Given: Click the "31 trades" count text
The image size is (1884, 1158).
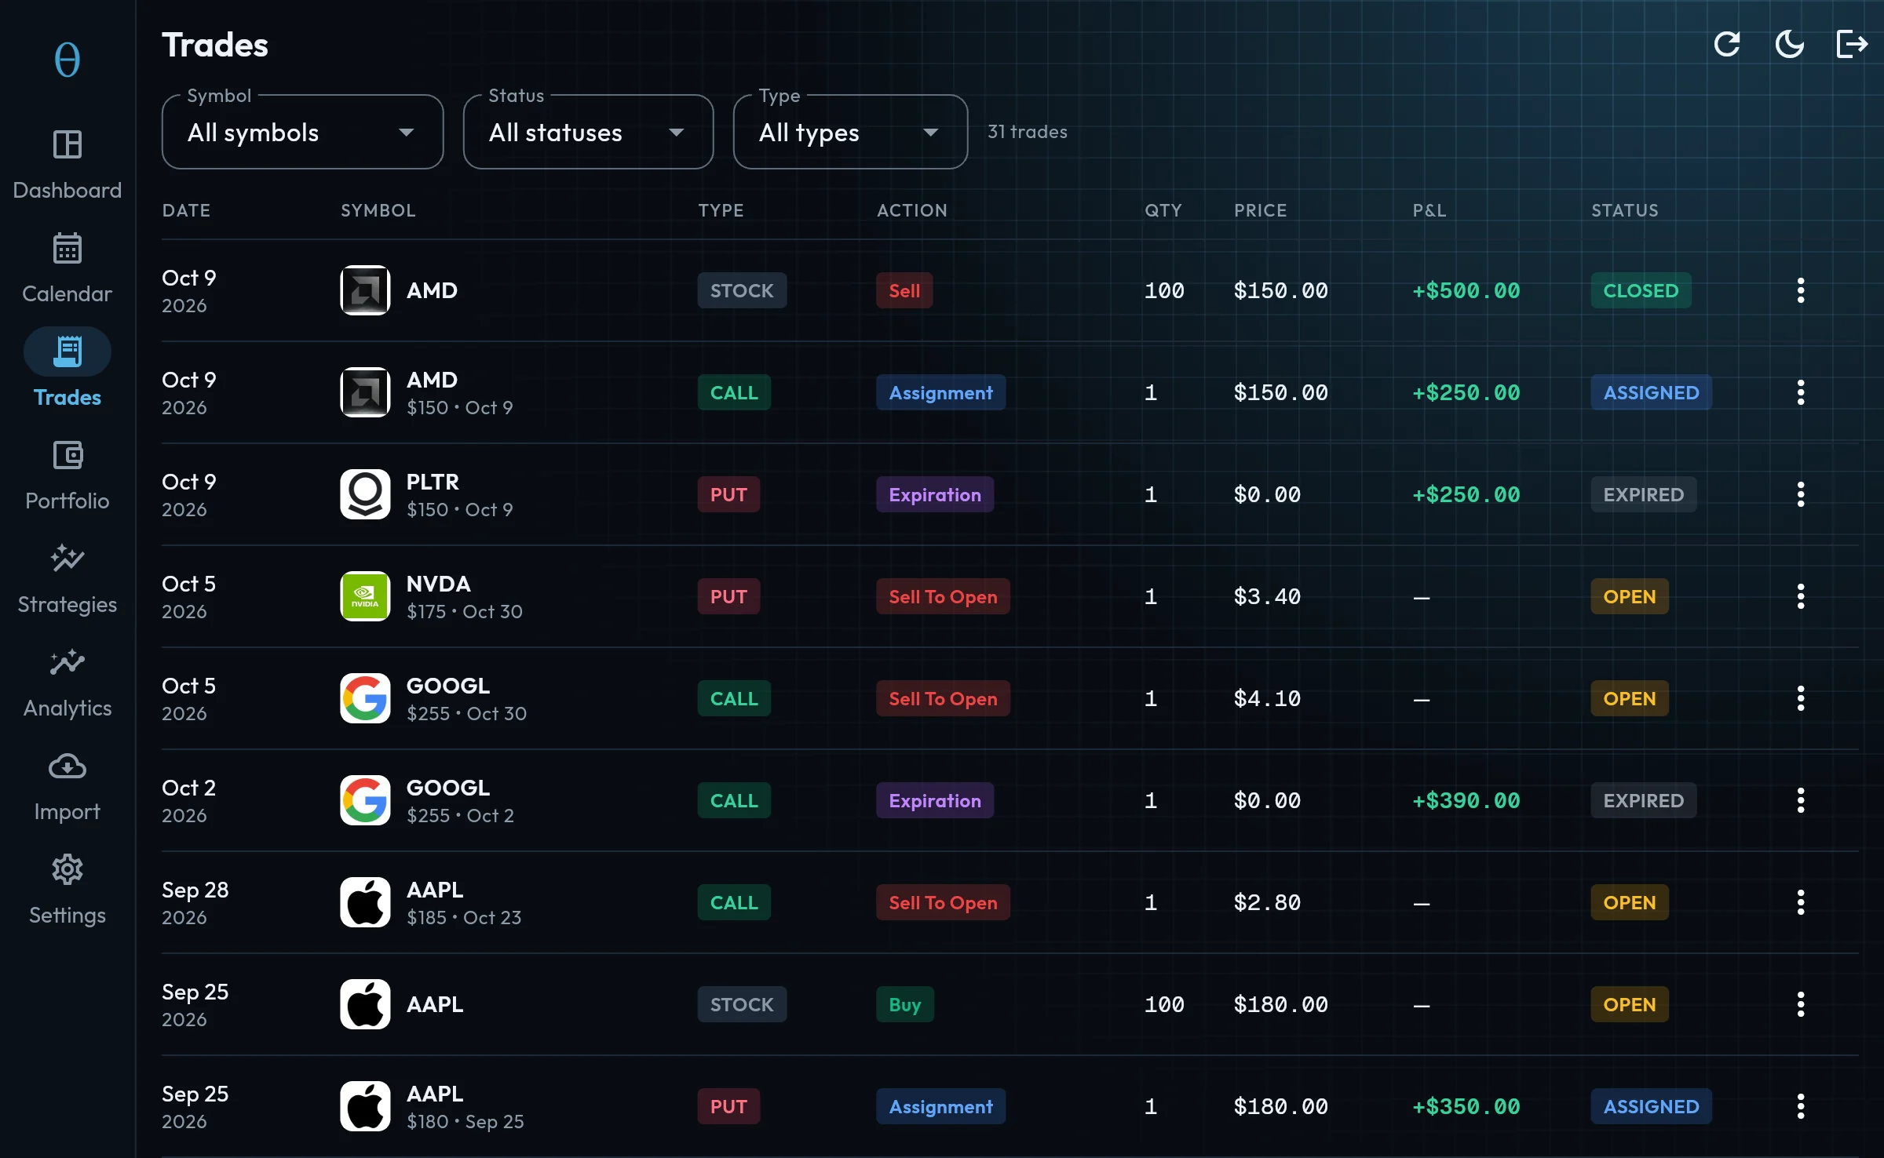Looking at the screenshot, I should pyautogui.click(x=1027, y=132).
